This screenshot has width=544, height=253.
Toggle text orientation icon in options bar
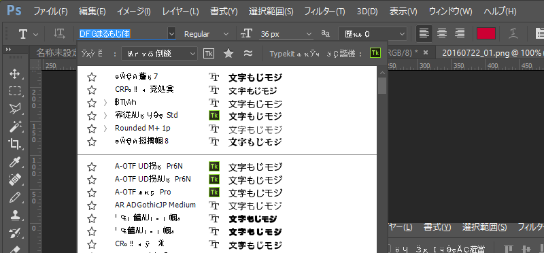coord(59,33)
